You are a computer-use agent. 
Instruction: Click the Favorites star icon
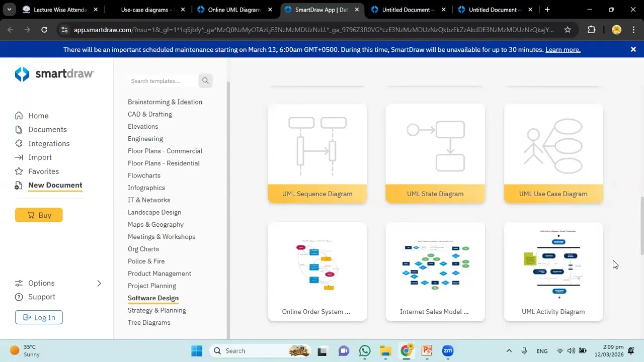coord(19,171)
